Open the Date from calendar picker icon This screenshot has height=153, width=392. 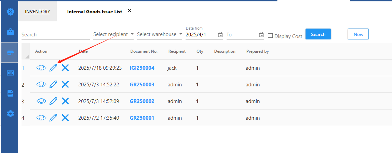tap(220, 35)
